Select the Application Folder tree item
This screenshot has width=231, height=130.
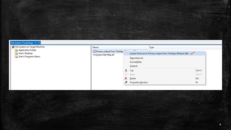point(27,50)
